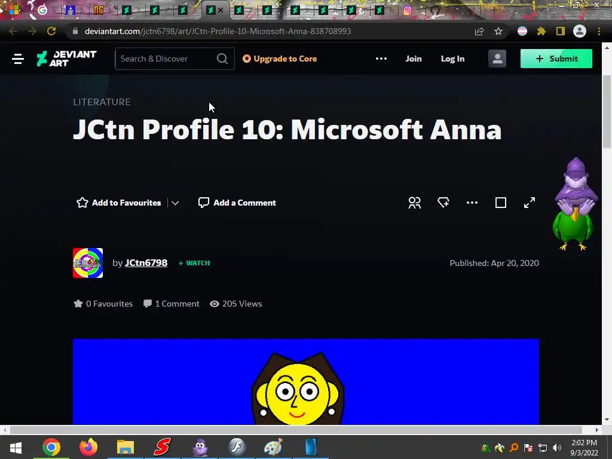Image resolution: width=612 pixels, height=459 pixels.
Task: Click Add a Comment
Action: (x=237, y=203)
